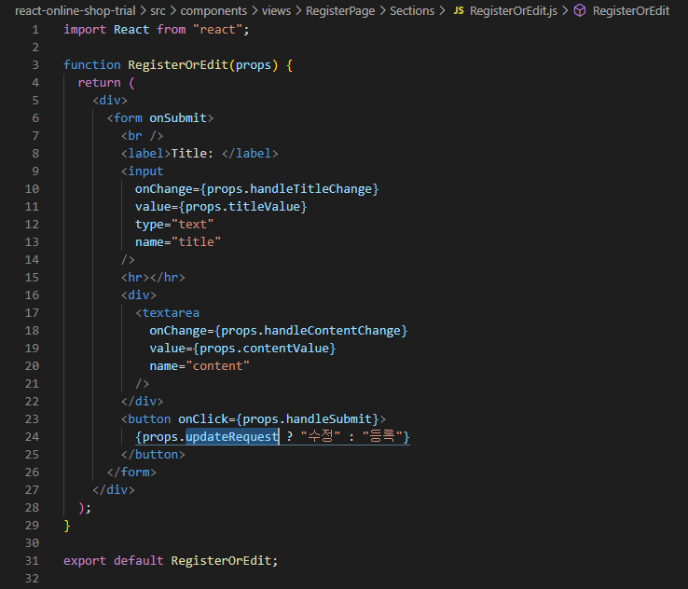Image resolution: width=688 pixels, height=589 pixels.
Task: Click the <input tag on line 9
Action: [142, 171]
